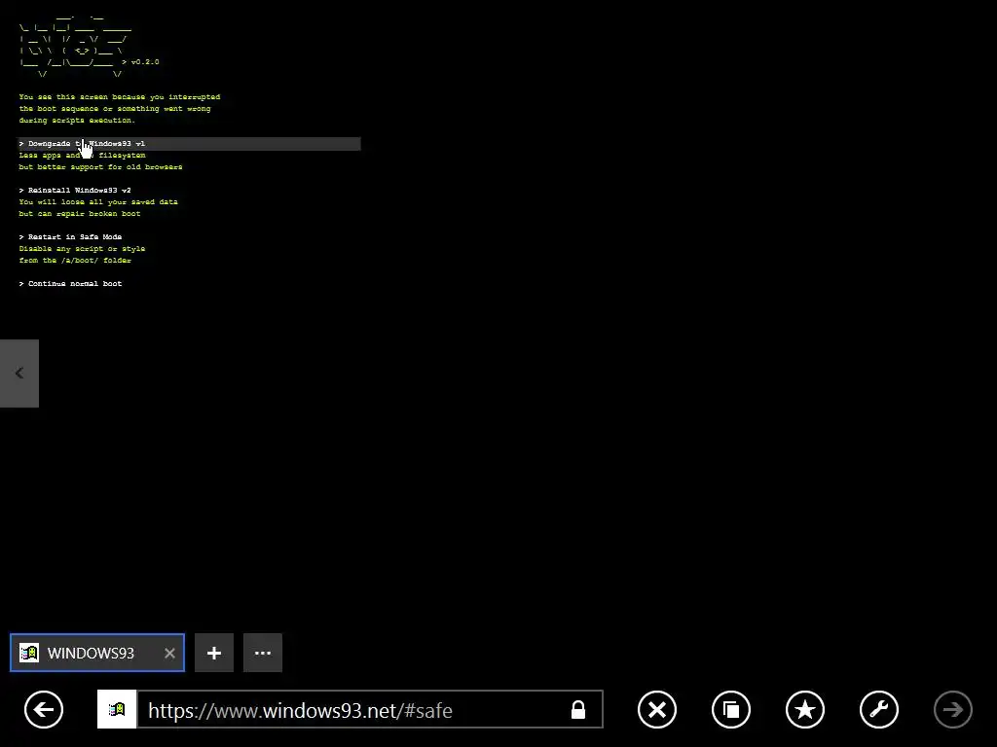Open favorites with the star icon
Image resolution: width=997 pixels, height=747 pixels.
(x=805, y=709)
